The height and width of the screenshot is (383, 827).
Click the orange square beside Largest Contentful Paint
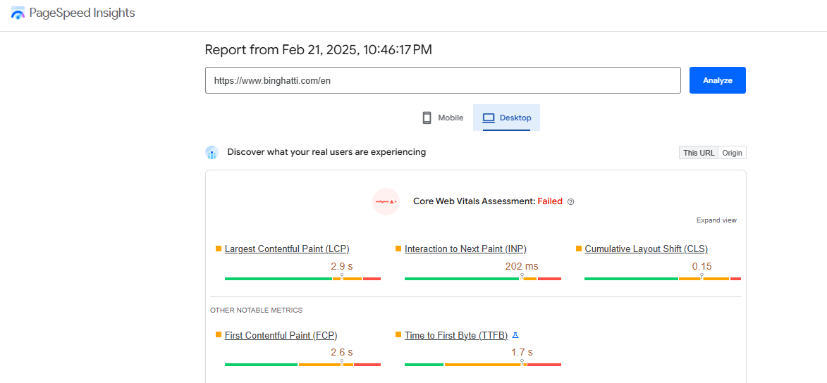(219, 248)
